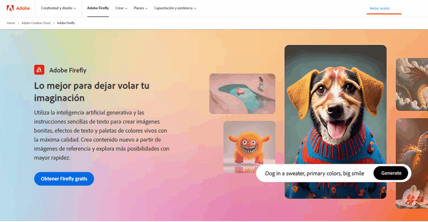Image resolution: width=428 pixels, height=222 pixels.
Task: Open the Adobe Creative Cloud breadcrumb
Action: click(x=36, y=23)
